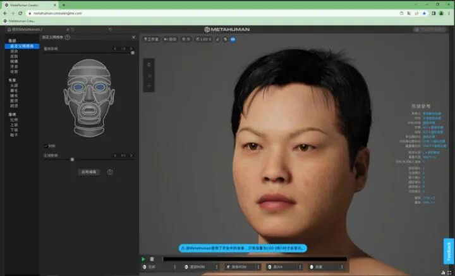Click the metahuman.unrealengine.com address bar

click(214, 13)
